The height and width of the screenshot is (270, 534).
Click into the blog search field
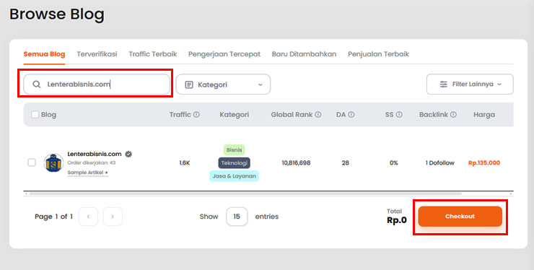97,84
